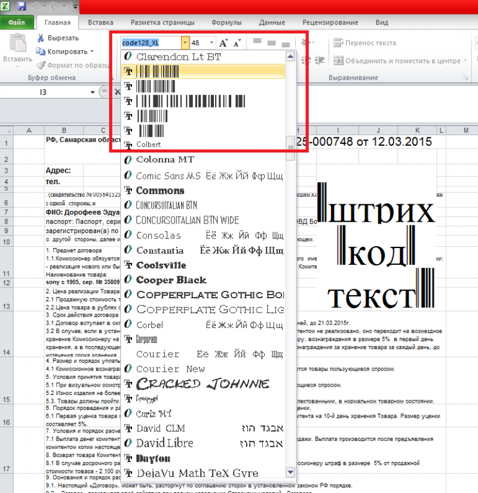Switch to the Вставка tab
The width and height of the screenshot is (478, 493).
pos(100,22)
